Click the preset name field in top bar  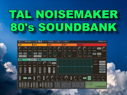point(28,41)
